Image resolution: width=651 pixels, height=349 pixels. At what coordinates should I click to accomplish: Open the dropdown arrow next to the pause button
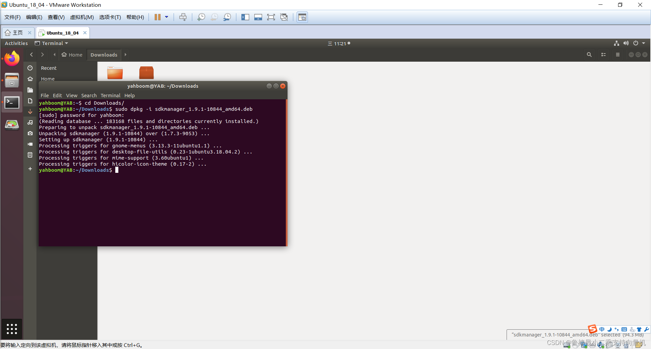click(x=166, y=17)
